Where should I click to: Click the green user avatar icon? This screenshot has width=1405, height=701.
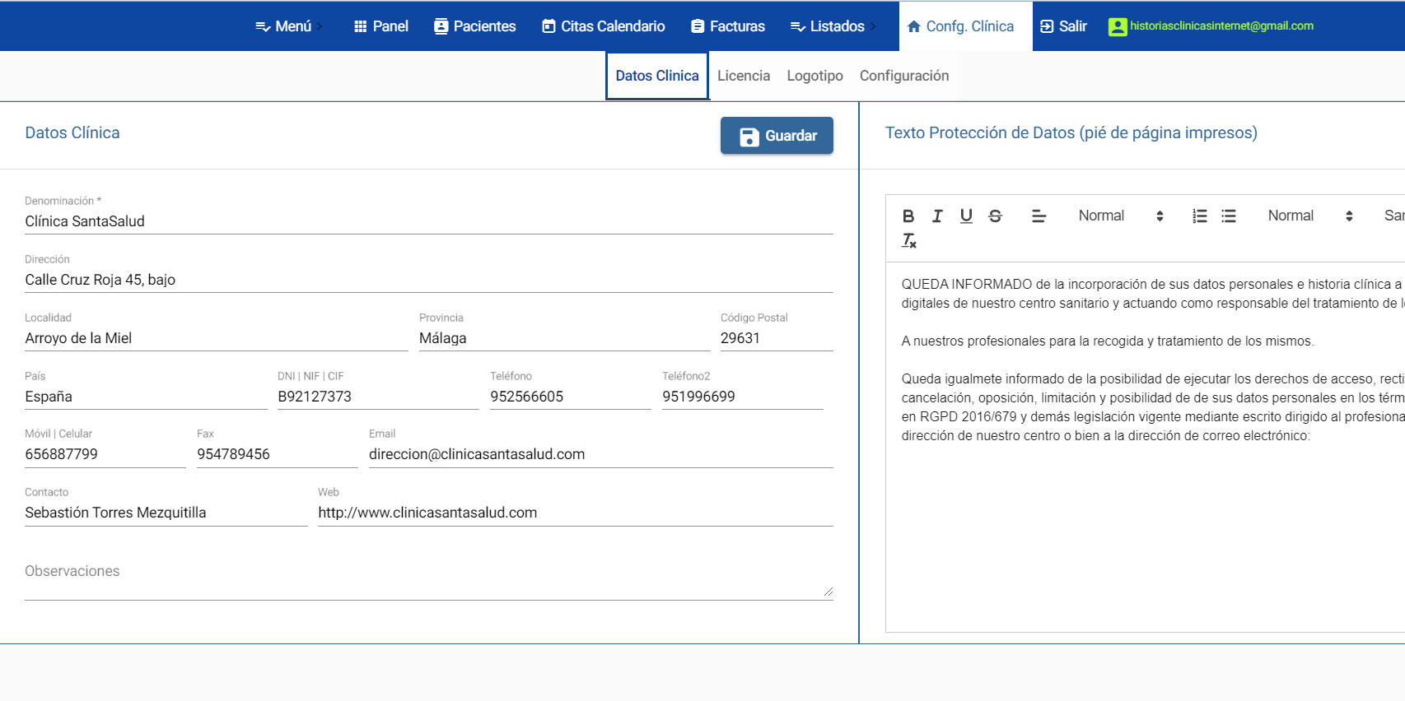pos(1118,26)
